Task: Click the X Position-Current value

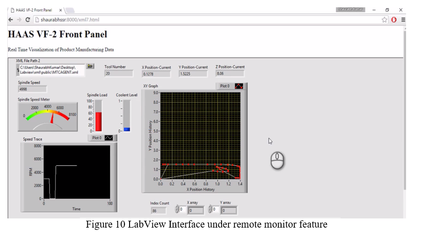Action: point(156,74)
